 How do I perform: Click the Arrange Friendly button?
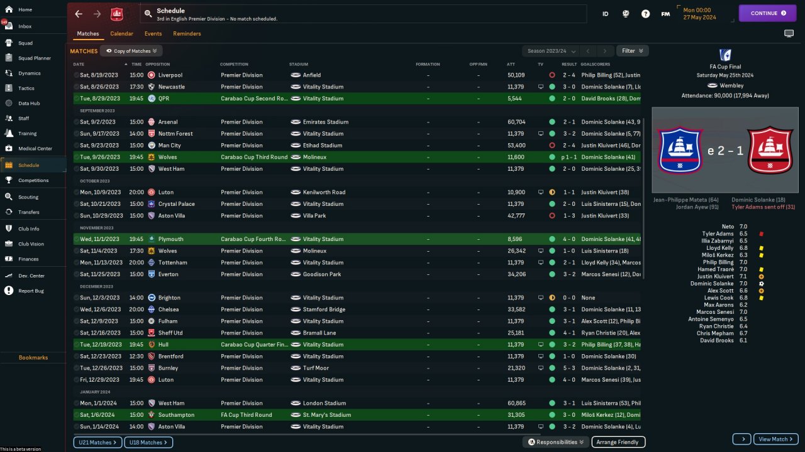coord(618,442)
